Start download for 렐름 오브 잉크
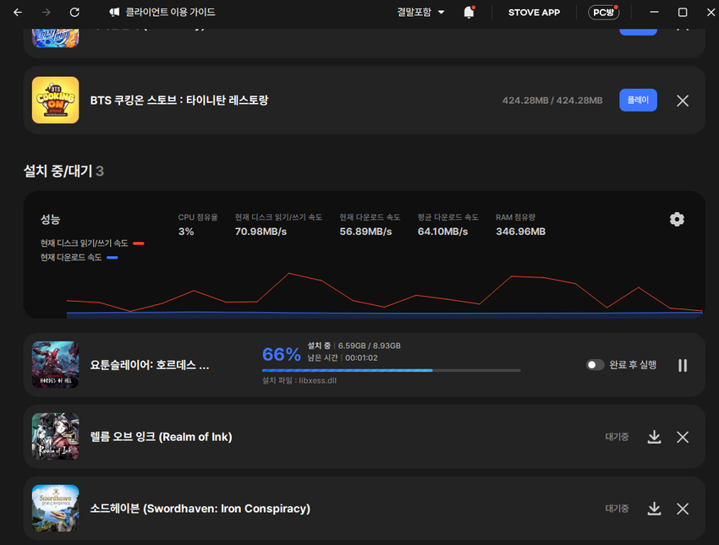The image size is (719, 545). tap(654, 437)
